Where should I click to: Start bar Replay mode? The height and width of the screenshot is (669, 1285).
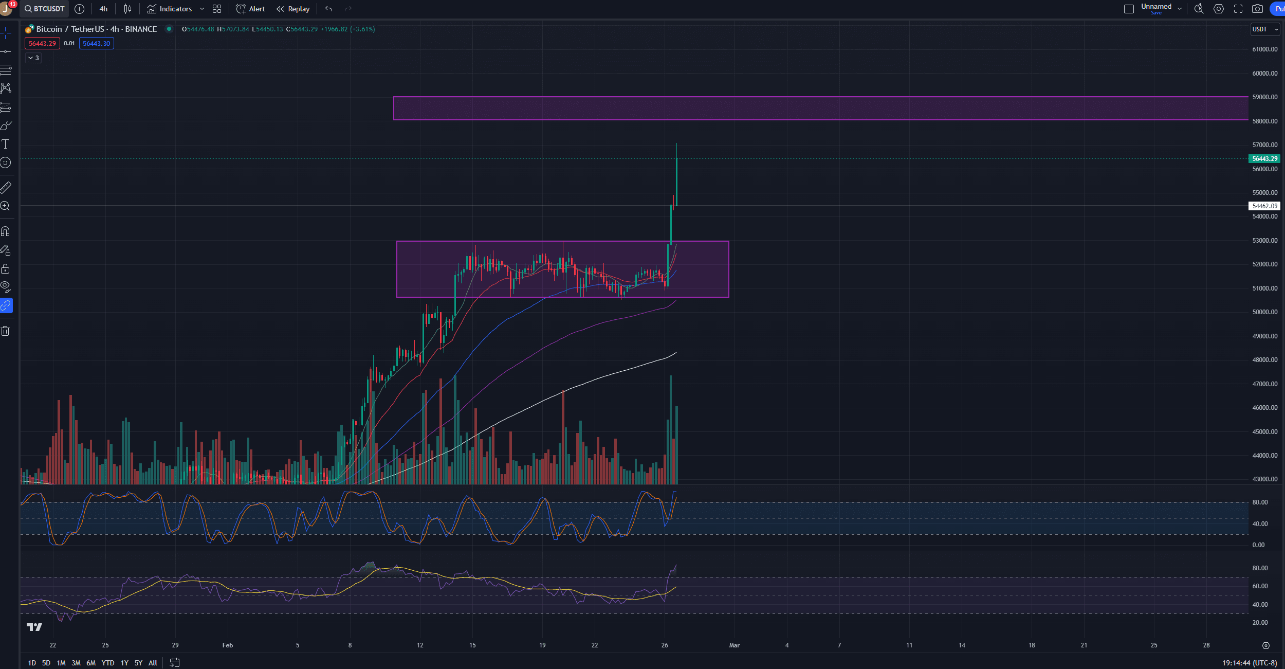pyautogui.click(x=293, y=9)
